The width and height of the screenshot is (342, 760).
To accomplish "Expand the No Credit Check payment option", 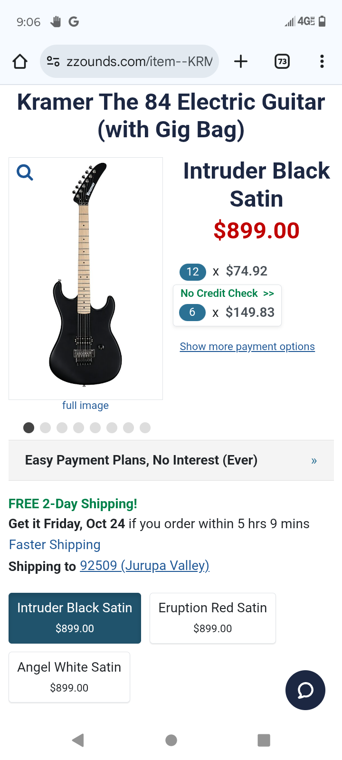I will click(x=227, y=294).
